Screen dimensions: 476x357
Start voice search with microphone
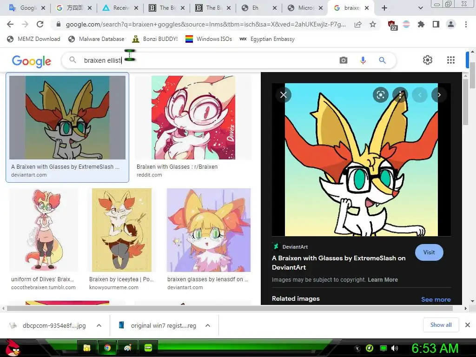[x=363, y=60]
